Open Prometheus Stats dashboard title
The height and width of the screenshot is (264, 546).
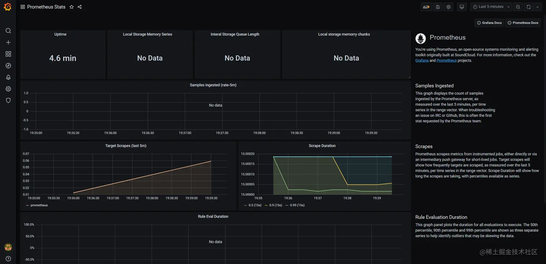coord(46,7)
